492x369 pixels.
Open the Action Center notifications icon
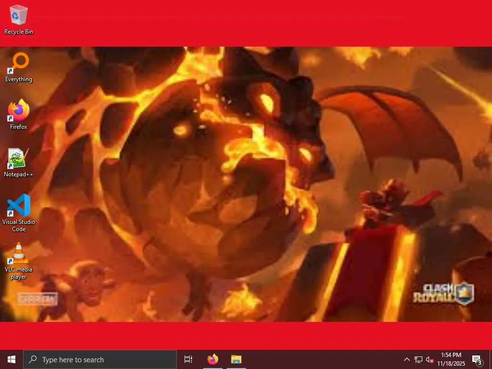click(x=477, y=359)
